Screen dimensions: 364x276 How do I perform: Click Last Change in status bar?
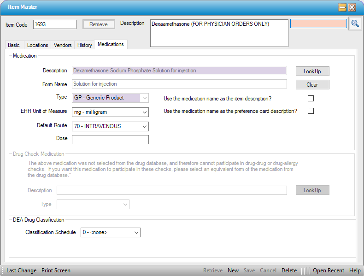tap(21, 270)
